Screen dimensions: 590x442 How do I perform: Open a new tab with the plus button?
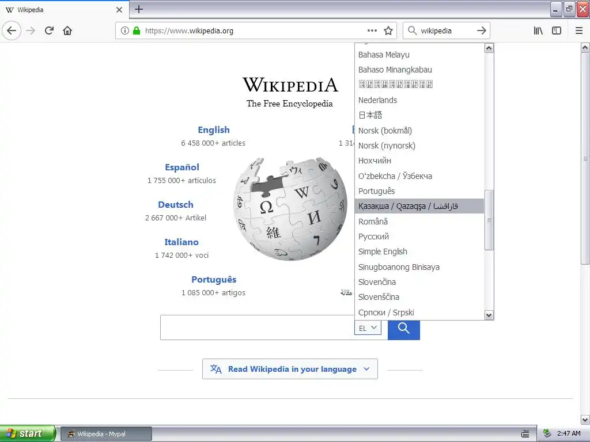(x=139, y=9)
